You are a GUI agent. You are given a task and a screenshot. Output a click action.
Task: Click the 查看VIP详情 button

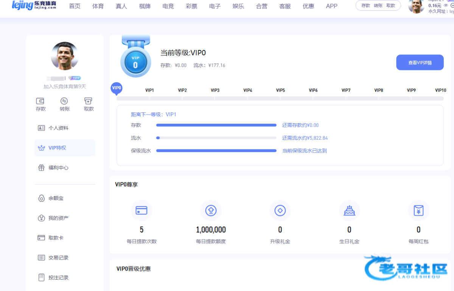(420, 62)
